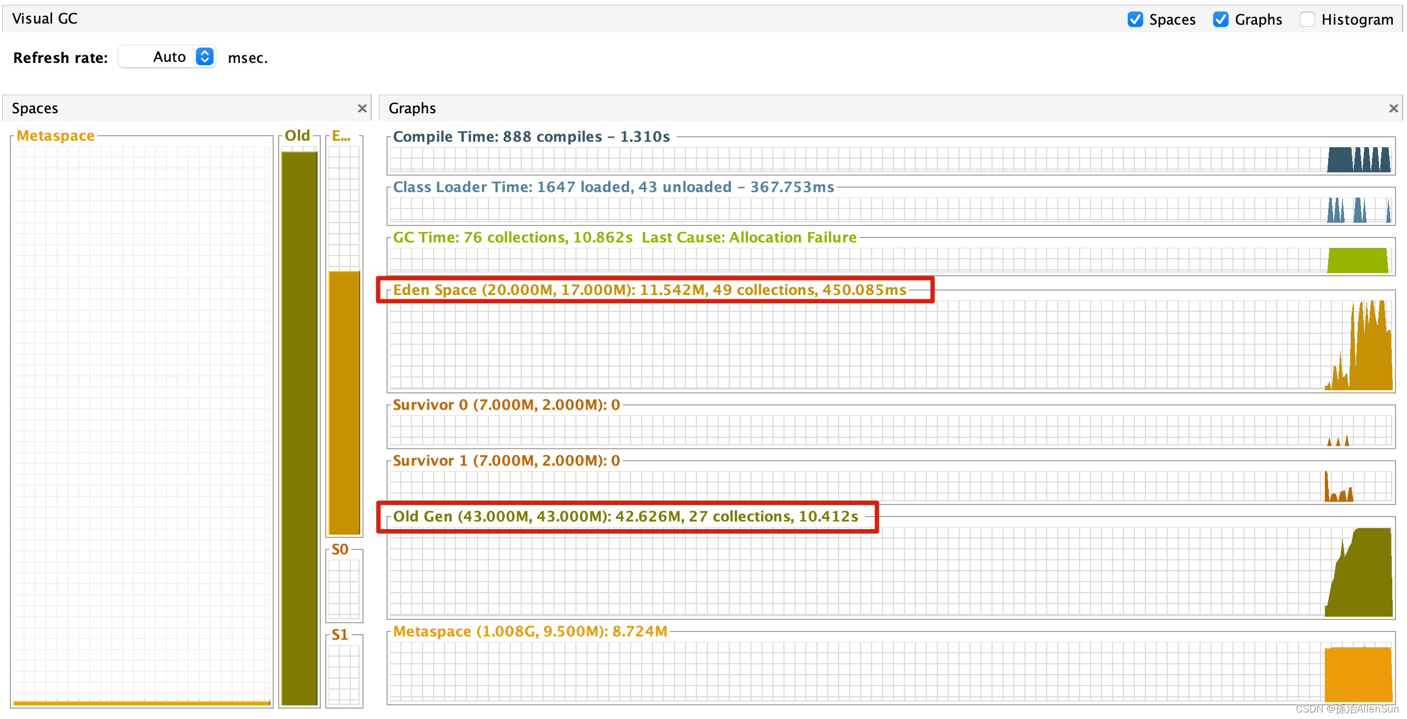Enable the Histogram checkbox
Image resolution: width=1407 pixels, height=719 pixels.
pyautogui.click(x=1308, y=19)
